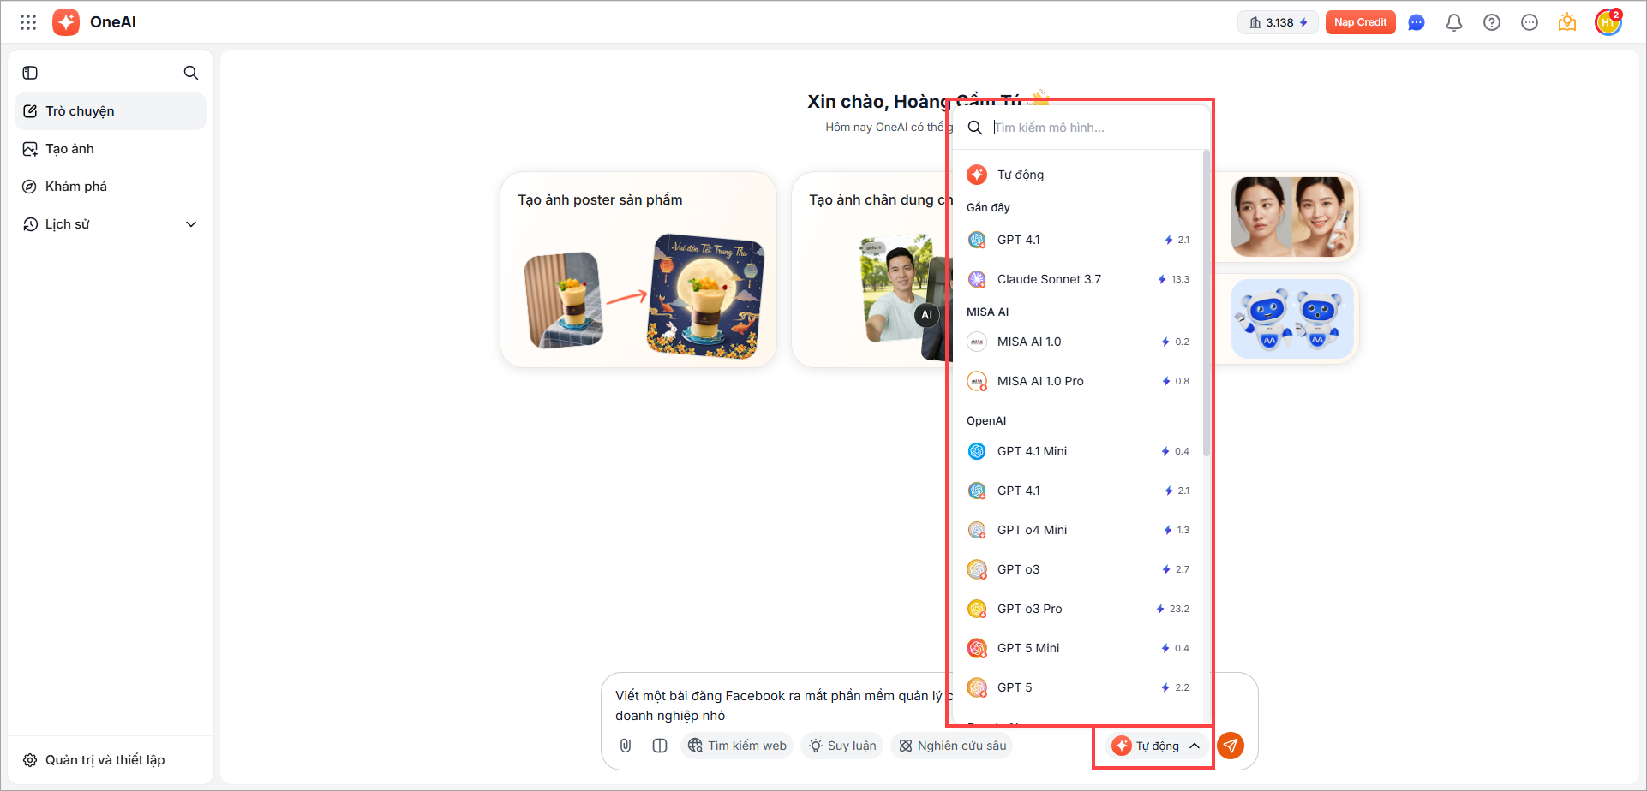
Task: Click the Lịch sử label
Action: [68, 224]
